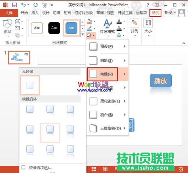Viewport: 188px width, 173px height.
Task: Click the Text Fill letter A icon
Action: coord(119,22)
